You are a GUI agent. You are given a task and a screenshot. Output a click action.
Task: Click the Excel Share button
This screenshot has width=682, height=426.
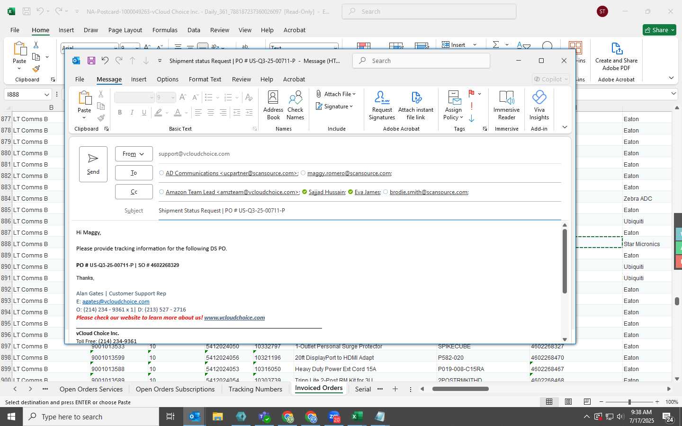pos(660,30)
